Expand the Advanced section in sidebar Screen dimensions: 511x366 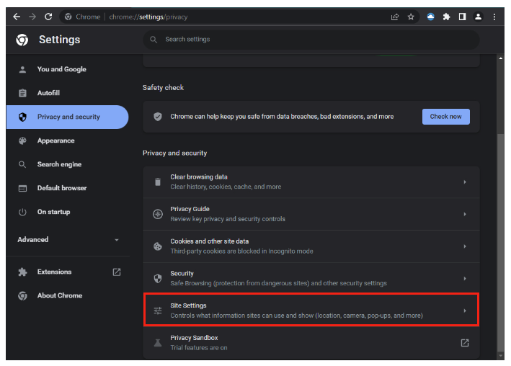tap(68, 239)
